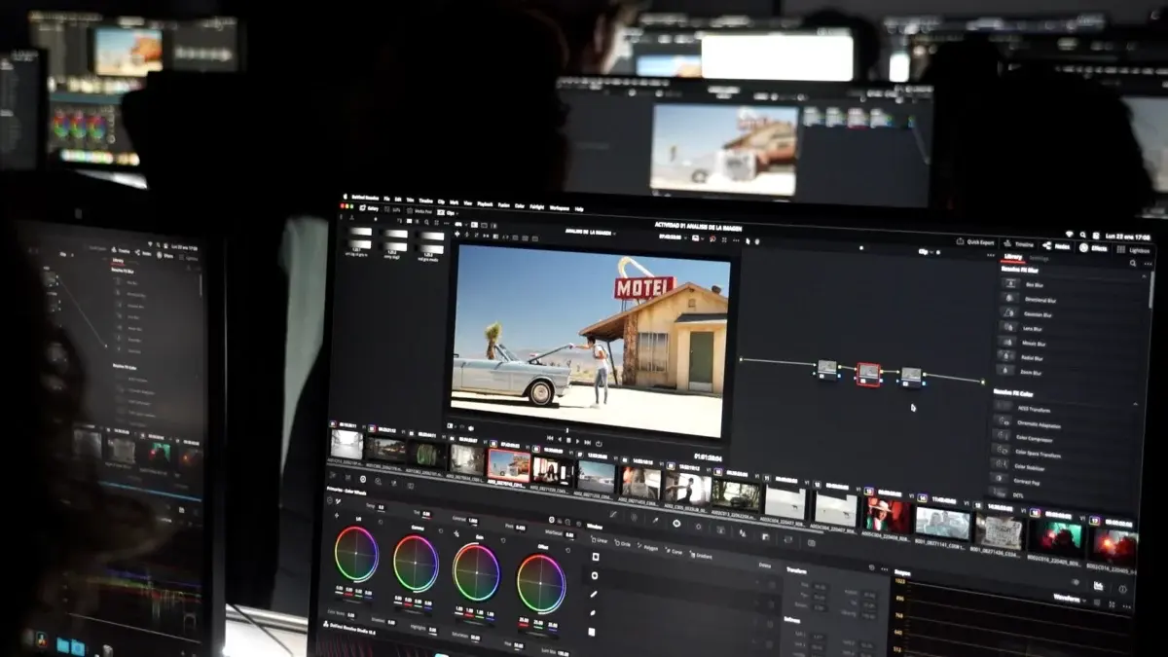The image size is (1168, 657).
Task: Select the Circle window shape tool
Action: click(x=622, y=542)
